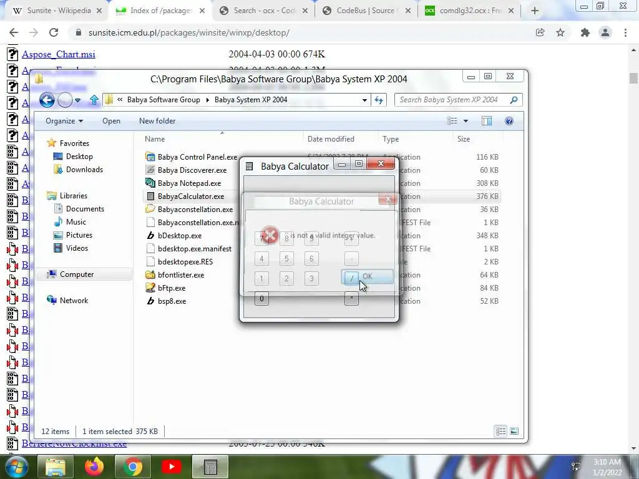Switch to Search - ocx tab
This screenshot has height=479, width=639.
263,11
